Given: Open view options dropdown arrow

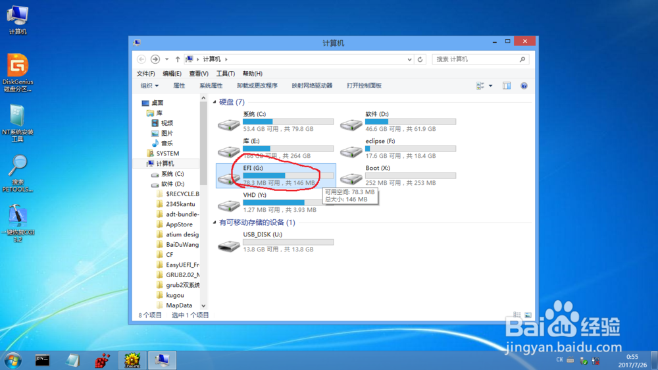Looking at the screenshot, I should [491, 86].
